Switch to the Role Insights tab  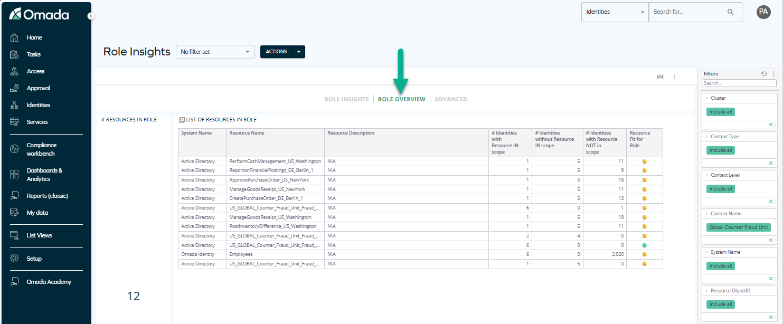(x=346, y=99)
